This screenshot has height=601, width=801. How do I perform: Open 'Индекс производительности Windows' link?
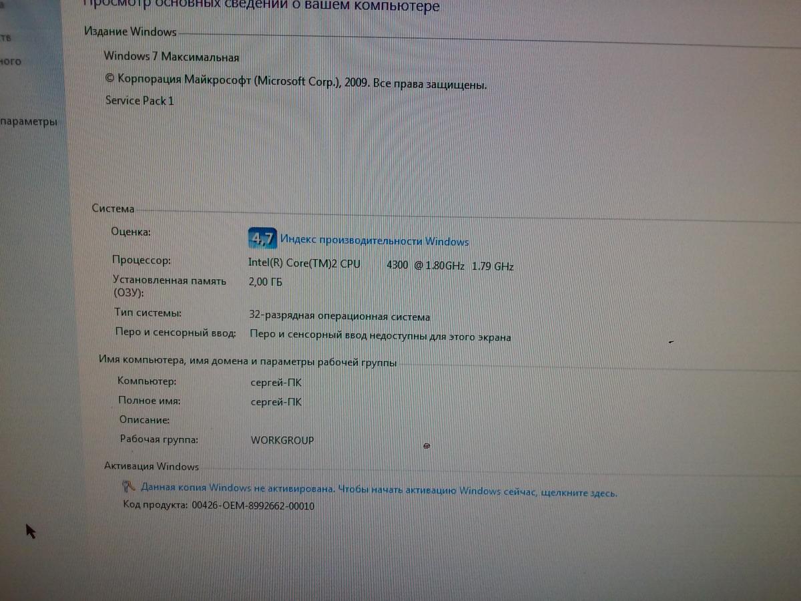pyautogui.click(x=374, y=241)
